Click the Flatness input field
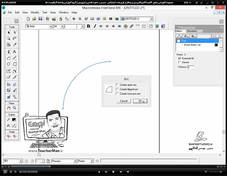227x176 pixels. pyautogui.click(x=191, y=67)
